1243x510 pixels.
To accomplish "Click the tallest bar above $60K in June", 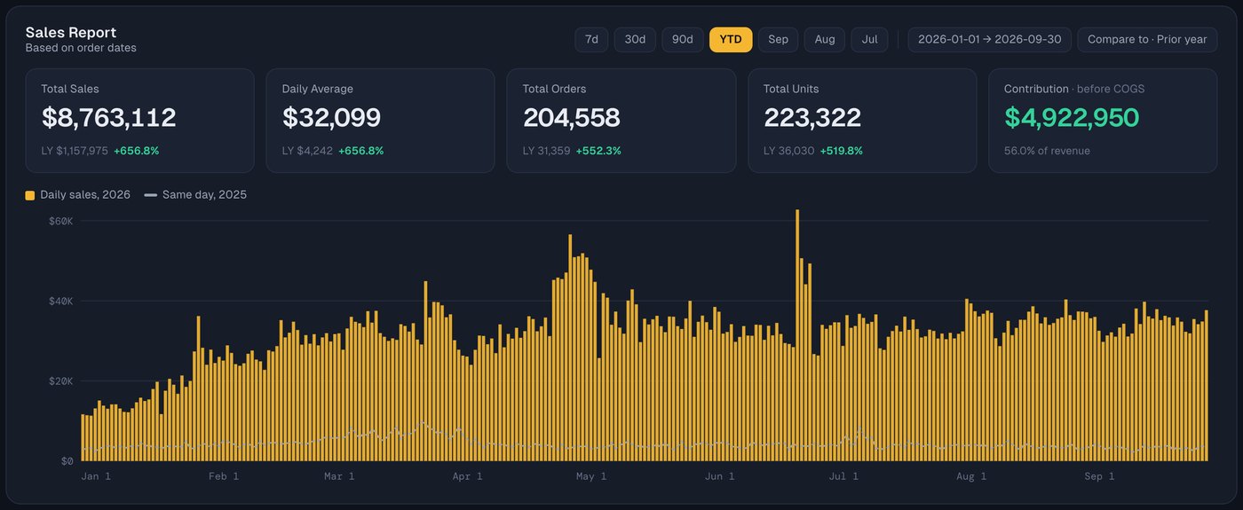I will tap(797, 335).
